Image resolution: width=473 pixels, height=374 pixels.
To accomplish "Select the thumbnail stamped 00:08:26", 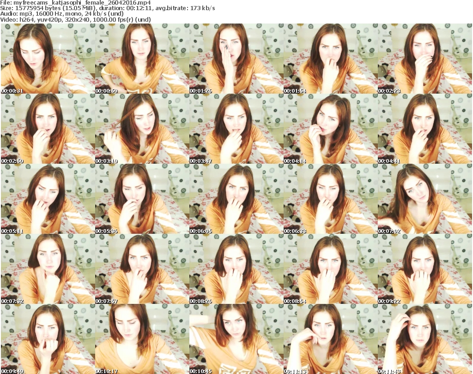I will (x=236, y=269).
